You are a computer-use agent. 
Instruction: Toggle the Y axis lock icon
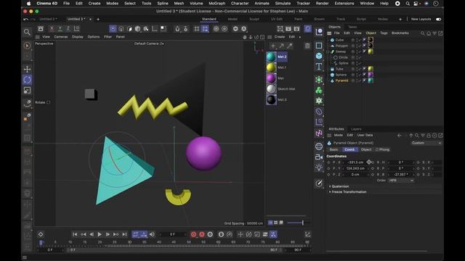pyautogui.click(x=60, y=29)
